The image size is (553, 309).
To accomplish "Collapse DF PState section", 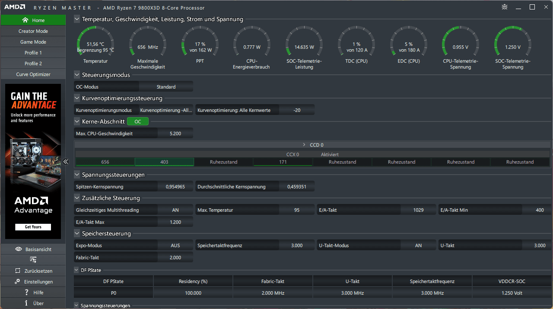I will coord(77,270).
